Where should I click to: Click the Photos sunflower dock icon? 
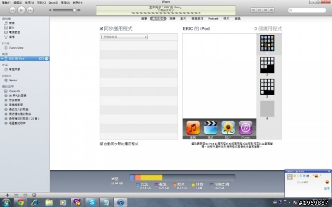228,128
